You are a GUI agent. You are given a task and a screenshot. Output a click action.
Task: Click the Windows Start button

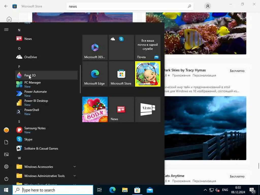(x=6, y=190)
